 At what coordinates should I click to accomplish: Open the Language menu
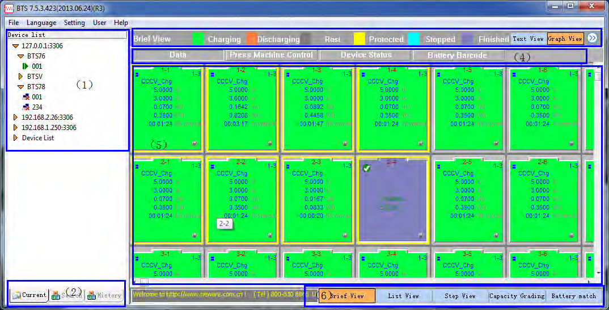(41, 23)
